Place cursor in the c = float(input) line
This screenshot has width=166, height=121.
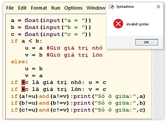pyautogui.click(x=51, y=34)
